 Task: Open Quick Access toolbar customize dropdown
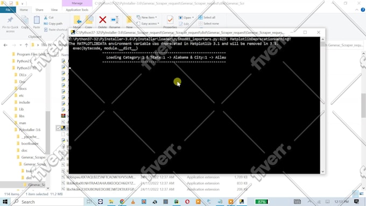[x=23, y=4]
